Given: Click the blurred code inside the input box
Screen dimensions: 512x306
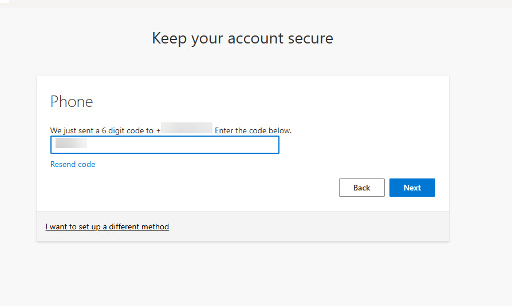Looking at the screenshot, I should (71, 143).
